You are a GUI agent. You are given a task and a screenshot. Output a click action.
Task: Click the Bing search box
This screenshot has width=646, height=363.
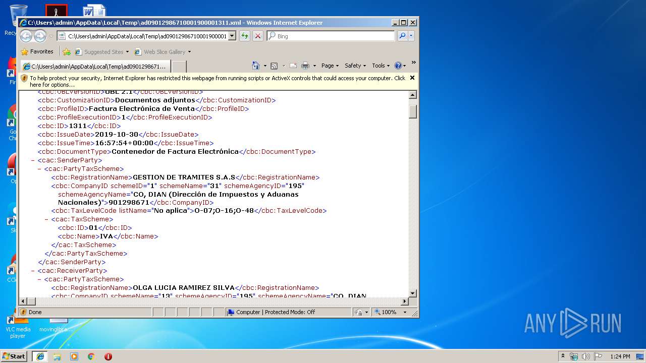[331, 36]
